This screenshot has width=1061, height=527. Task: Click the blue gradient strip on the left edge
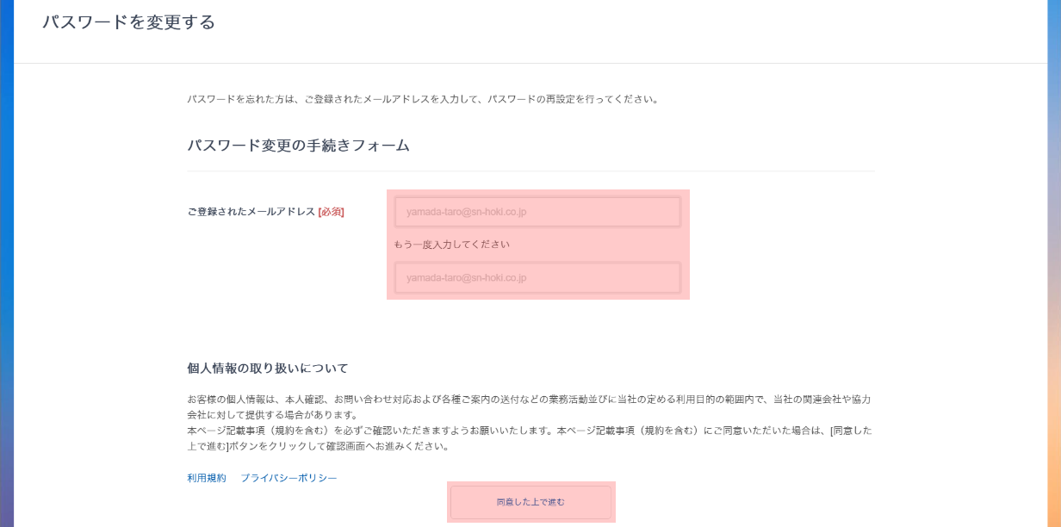click(6, 258)
